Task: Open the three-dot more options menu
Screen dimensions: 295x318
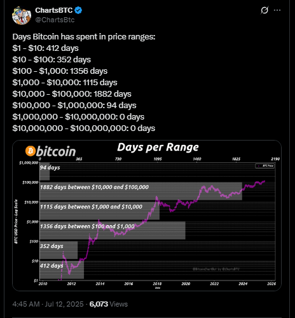Action: tap(277, 10)
